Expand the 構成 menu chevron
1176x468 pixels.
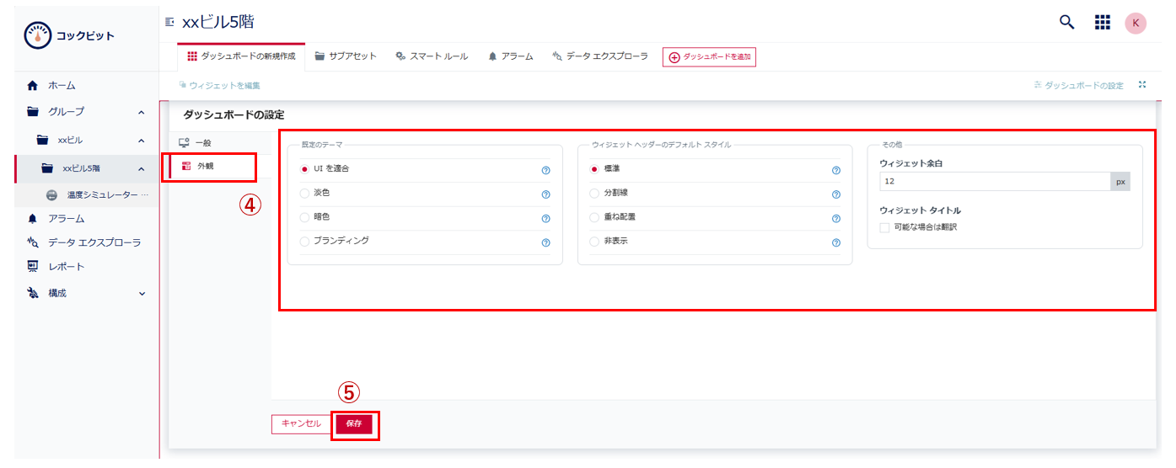click(x=142, y=294)
